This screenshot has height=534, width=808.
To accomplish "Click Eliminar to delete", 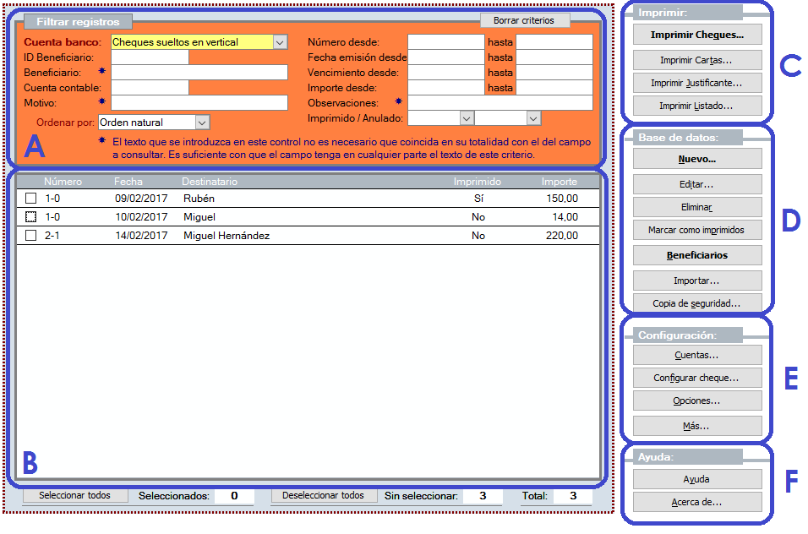I will pyautogui.click(x=696, y=206).
